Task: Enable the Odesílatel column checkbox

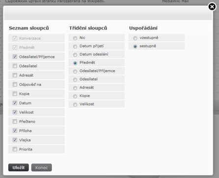Action: tap(15, 66)
